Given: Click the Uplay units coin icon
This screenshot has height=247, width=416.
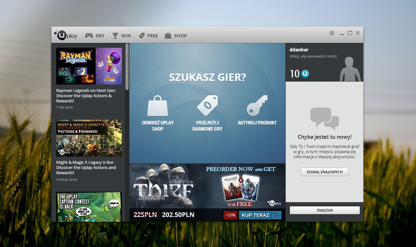Looking at the screenshot, I should 305,74.
